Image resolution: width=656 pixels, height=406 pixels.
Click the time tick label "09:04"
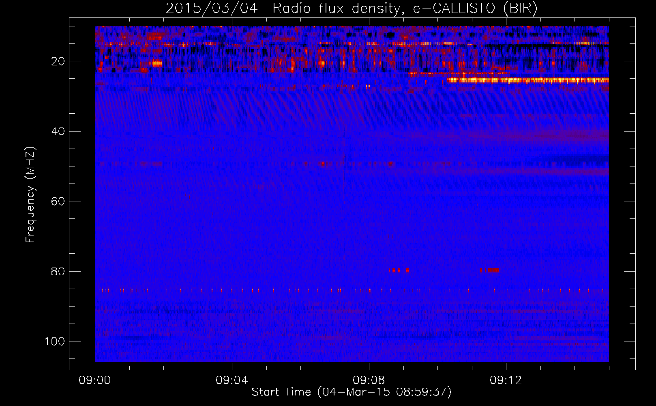pos(232,380)
